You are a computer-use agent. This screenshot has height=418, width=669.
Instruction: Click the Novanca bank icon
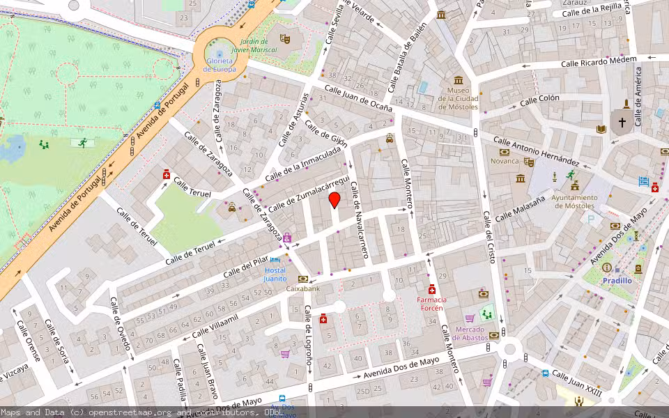(x=505, y=153)
